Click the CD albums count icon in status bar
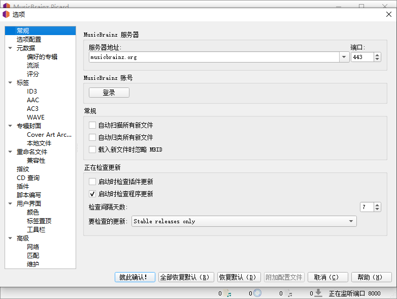This screenshot has width=397, height=299. click(x=257, y=293)
